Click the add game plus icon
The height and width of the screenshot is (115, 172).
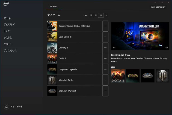coord(106,15)
